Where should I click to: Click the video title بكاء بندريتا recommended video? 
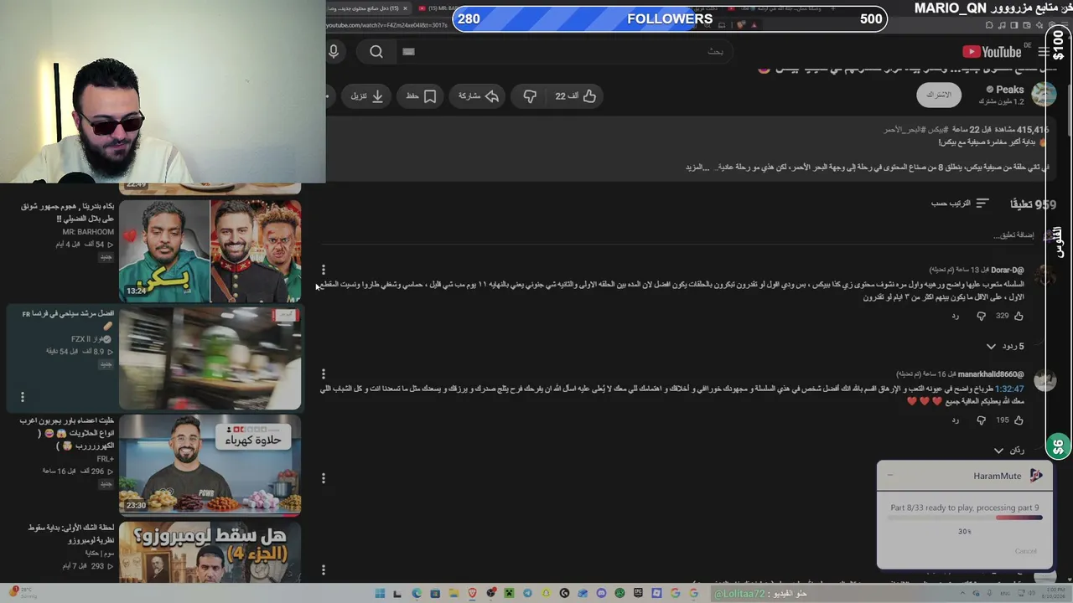point(68,213)
